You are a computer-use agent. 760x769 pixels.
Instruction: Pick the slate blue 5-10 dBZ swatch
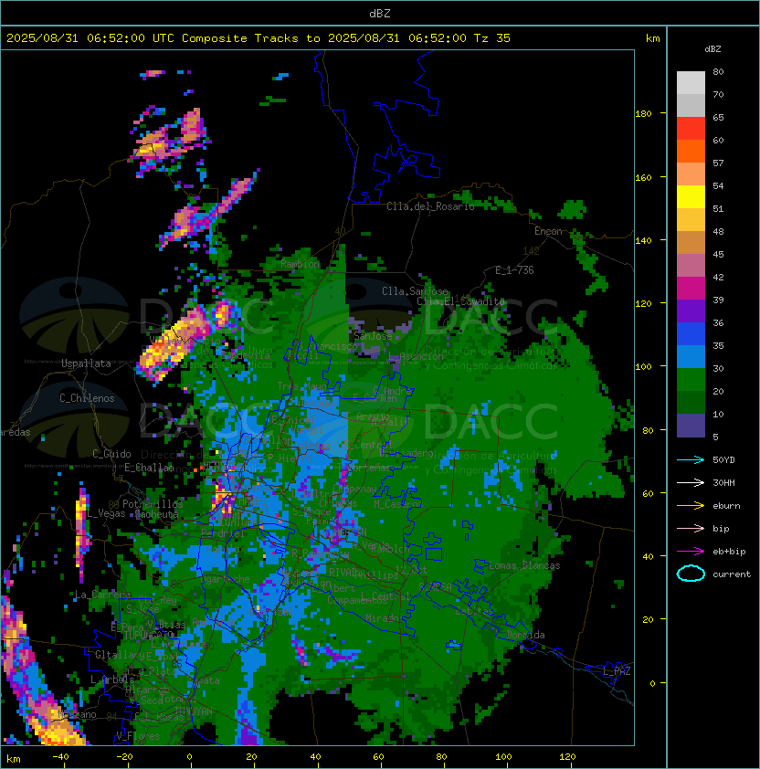coord(691,426)
